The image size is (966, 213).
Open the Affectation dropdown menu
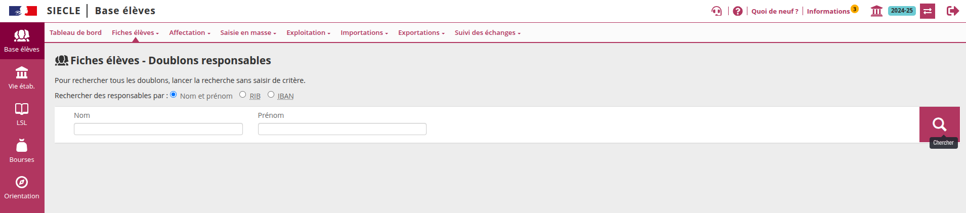pyautogui.click(x=189, y=33)
